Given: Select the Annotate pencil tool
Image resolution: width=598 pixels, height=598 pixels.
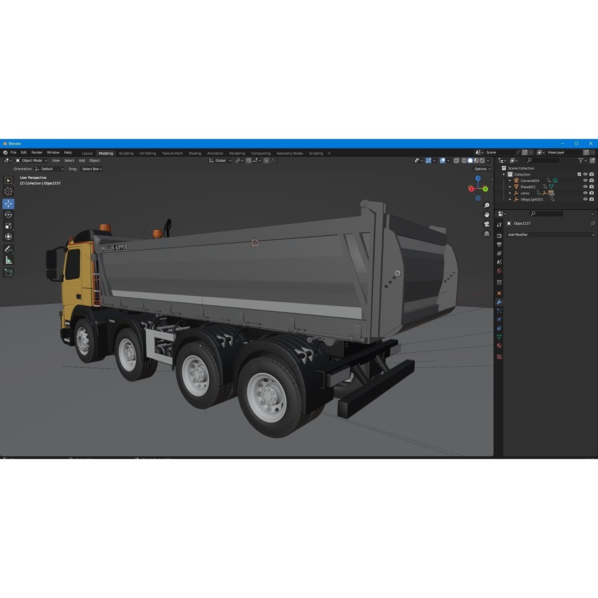Looking at the screenshot, I should (8, 249).
